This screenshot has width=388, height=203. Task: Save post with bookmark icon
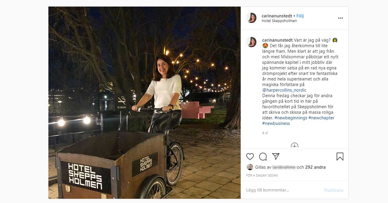(340, 157)
